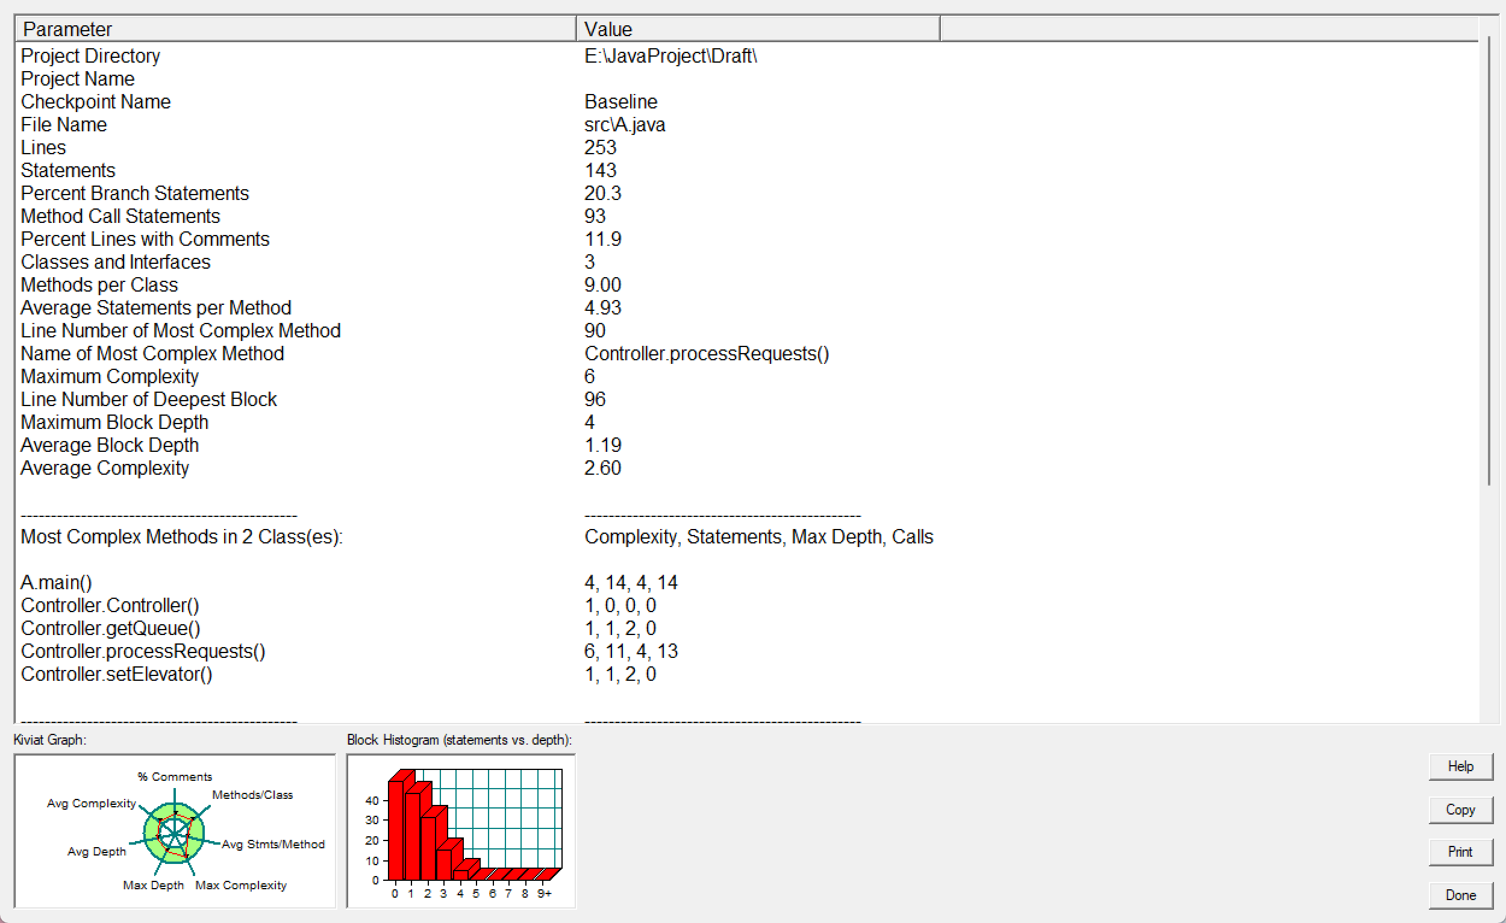Close dialog with Done button
Viewport: 1506px width, 923px height.
[x=1460, y=895]
